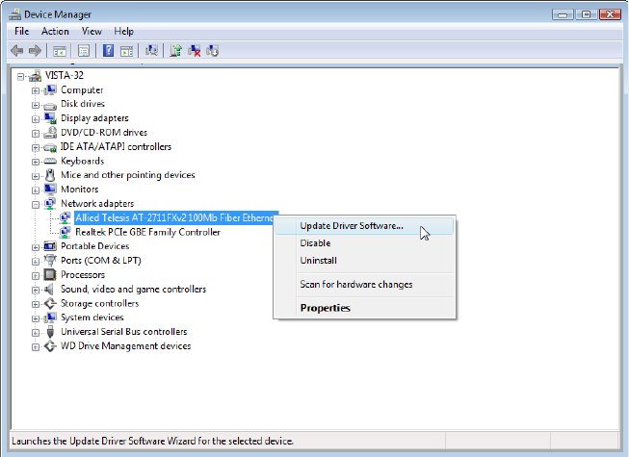Click the Help toolbar icon
The height and width of the screenshot is (457, 629).
[x=109, y=50]
